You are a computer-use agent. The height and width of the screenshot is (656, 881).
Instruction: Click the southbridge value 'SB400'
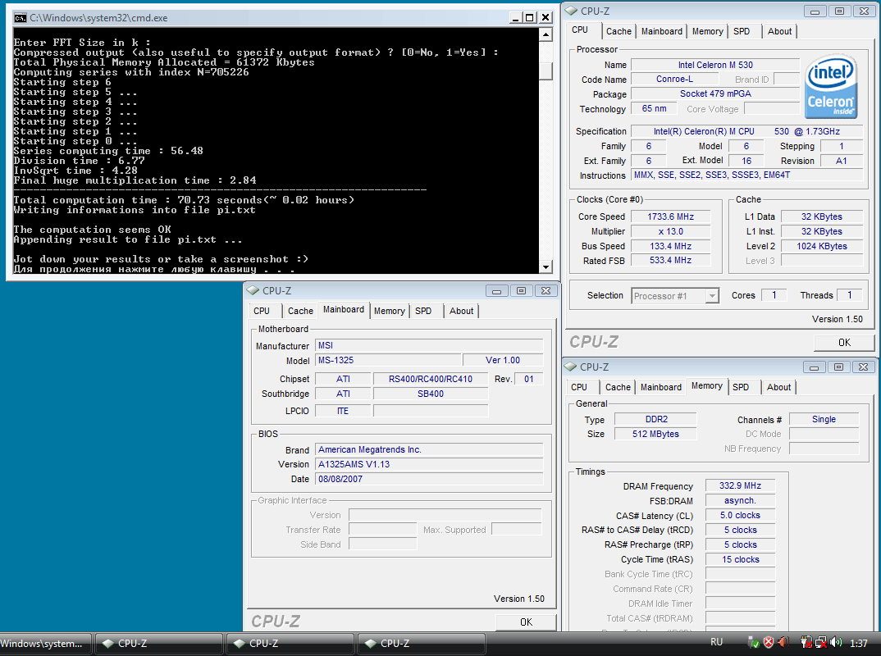click(x=431, y=394)
